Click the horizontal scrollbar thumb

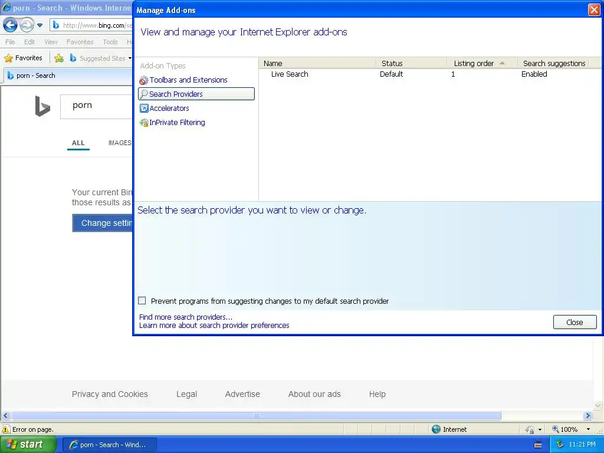[x=256, y=416]
